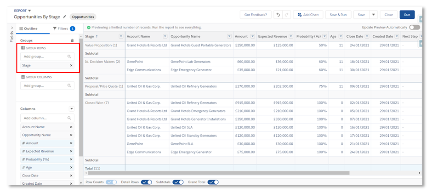432x193 pixels.
Task: Click the Opportunities report type pill
Action: (83, 17)
